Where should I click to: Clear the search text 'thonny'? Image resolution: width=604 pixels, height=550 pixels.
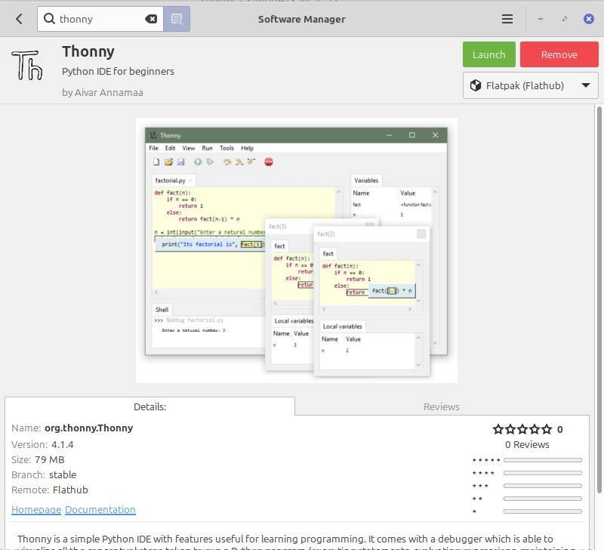coord(151,19)
